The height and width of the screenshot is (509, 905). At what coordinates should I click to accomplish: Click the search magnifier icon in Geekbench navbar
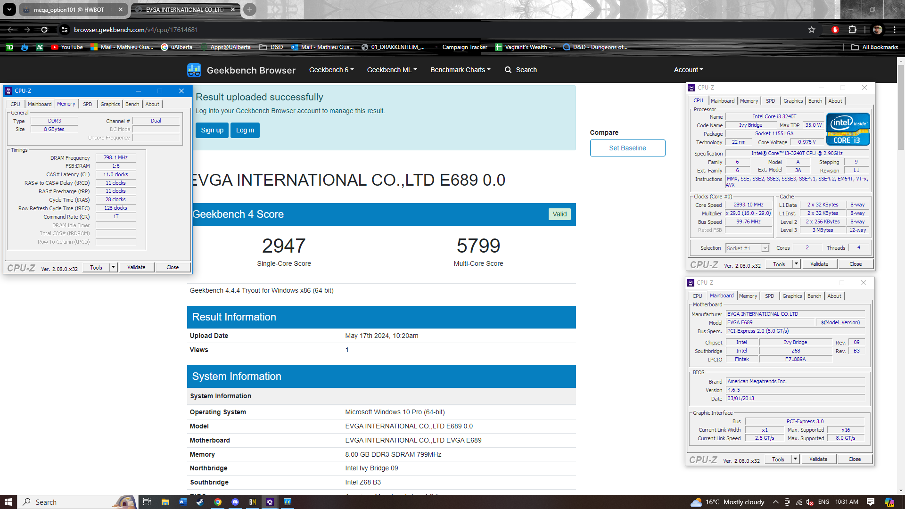pyautogui.click(x=508, y=70)
